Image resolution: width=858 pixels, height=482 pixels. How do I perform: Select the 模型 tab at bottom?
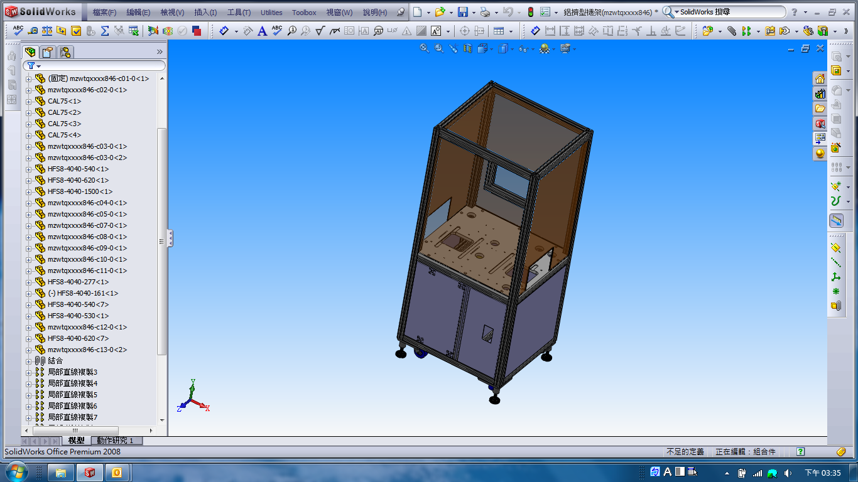(x=76, y=441)
